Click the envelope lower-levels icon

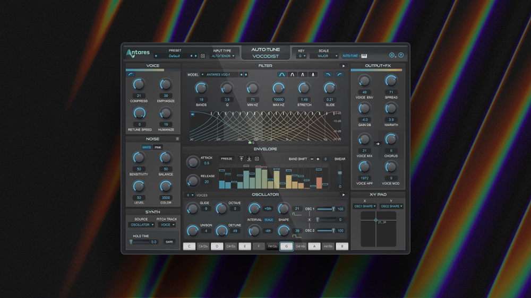point(249,159)
